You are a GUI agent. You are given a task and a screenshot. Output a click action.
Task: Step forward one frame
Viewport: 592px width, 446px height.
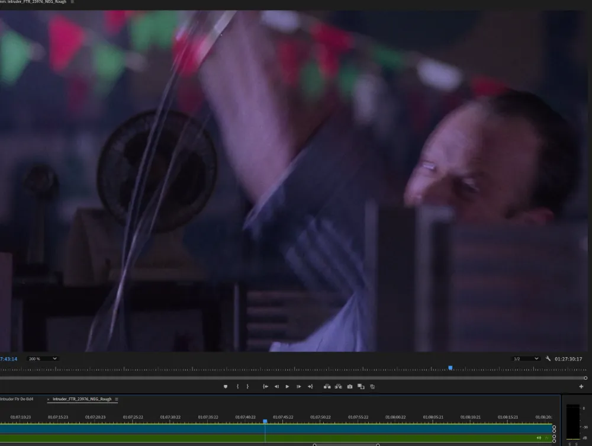(298, 387)
